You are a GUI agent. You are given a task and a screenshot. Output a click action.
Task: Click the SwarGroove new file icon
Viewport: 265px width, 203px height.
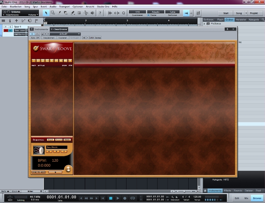pyautogui.click(x=34, y=60)
